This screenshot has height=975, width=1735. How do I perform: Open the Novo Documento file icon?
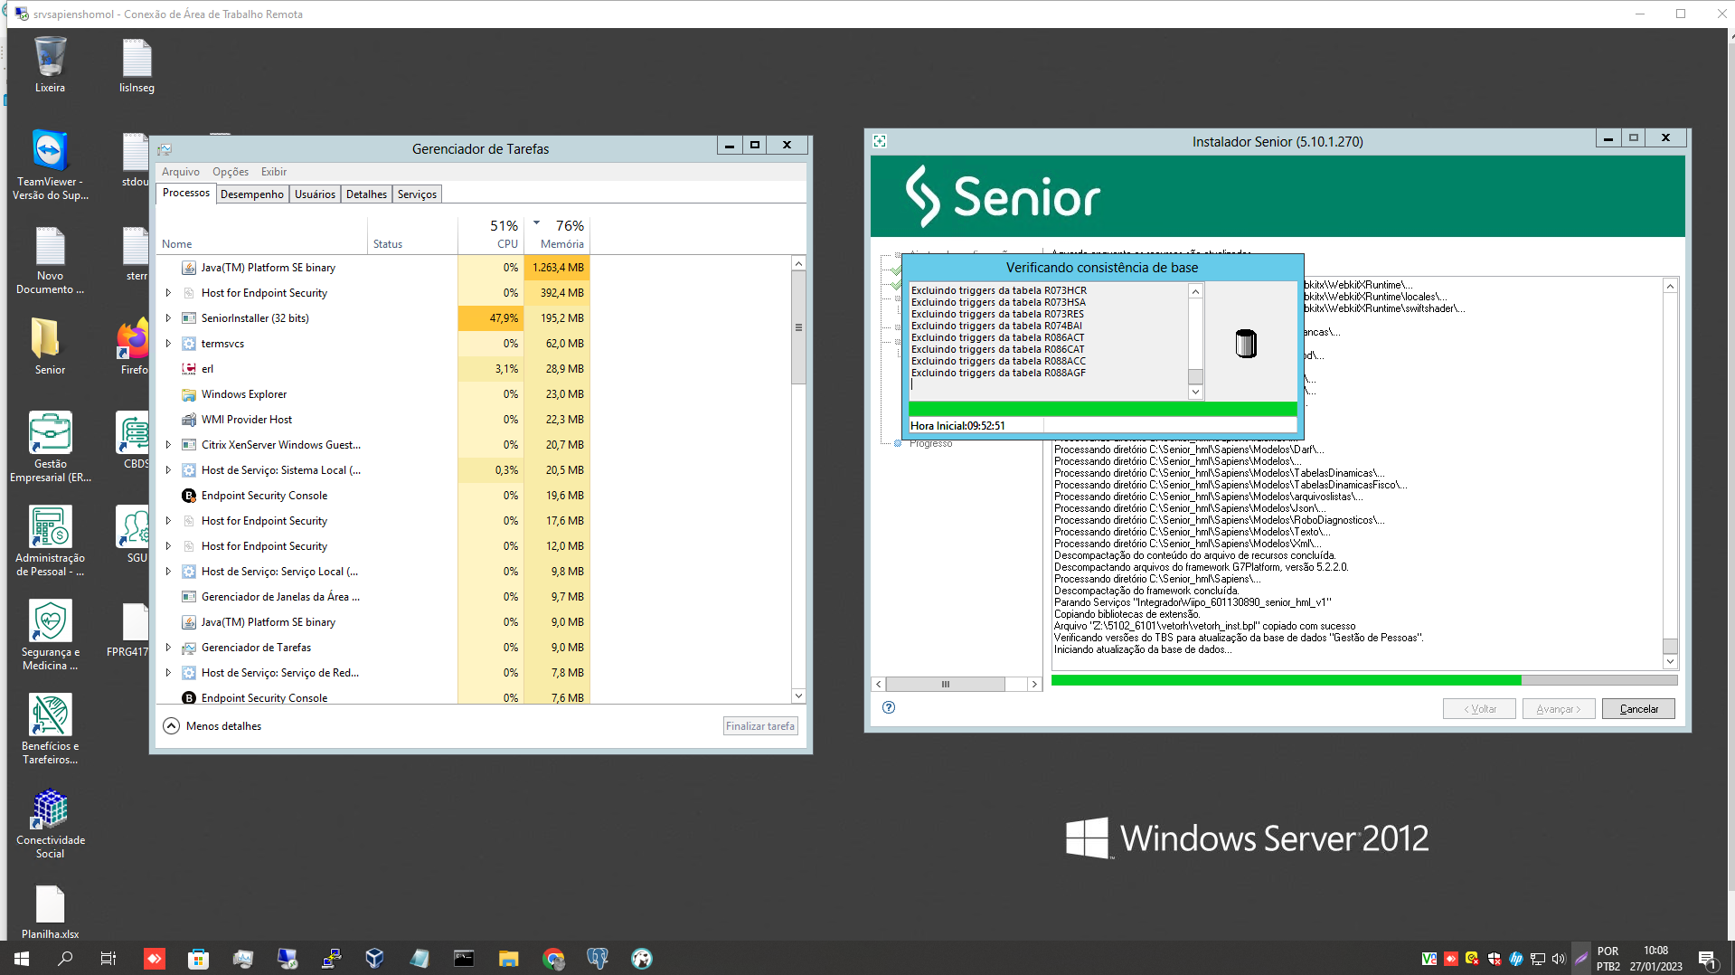point(50,260)
